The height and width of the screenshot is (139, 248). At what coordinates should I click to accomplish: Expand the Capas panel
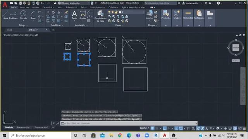click(119, 25)
